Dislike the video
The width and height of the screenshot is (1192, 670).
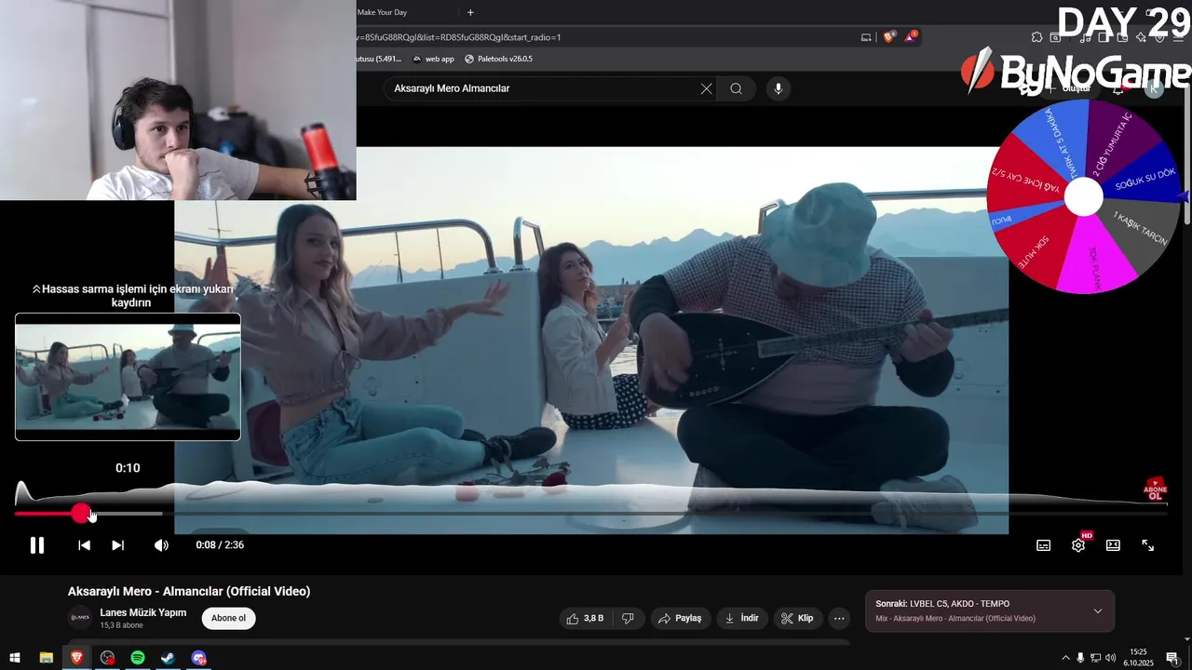pyautogui.click(x=628, y=618)
